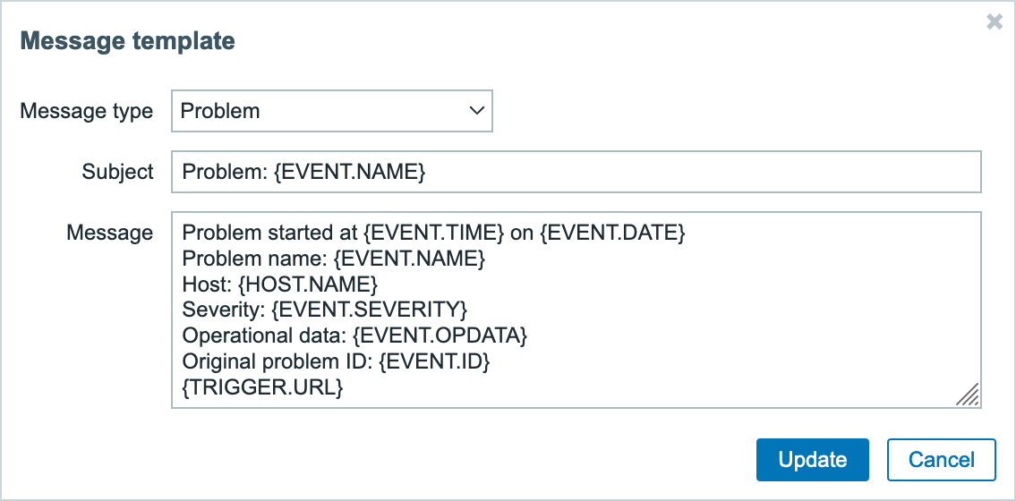Grab the message textarea resize handle
The height and width of the screenshot is (501, 1016).
(x=968, y=395)
